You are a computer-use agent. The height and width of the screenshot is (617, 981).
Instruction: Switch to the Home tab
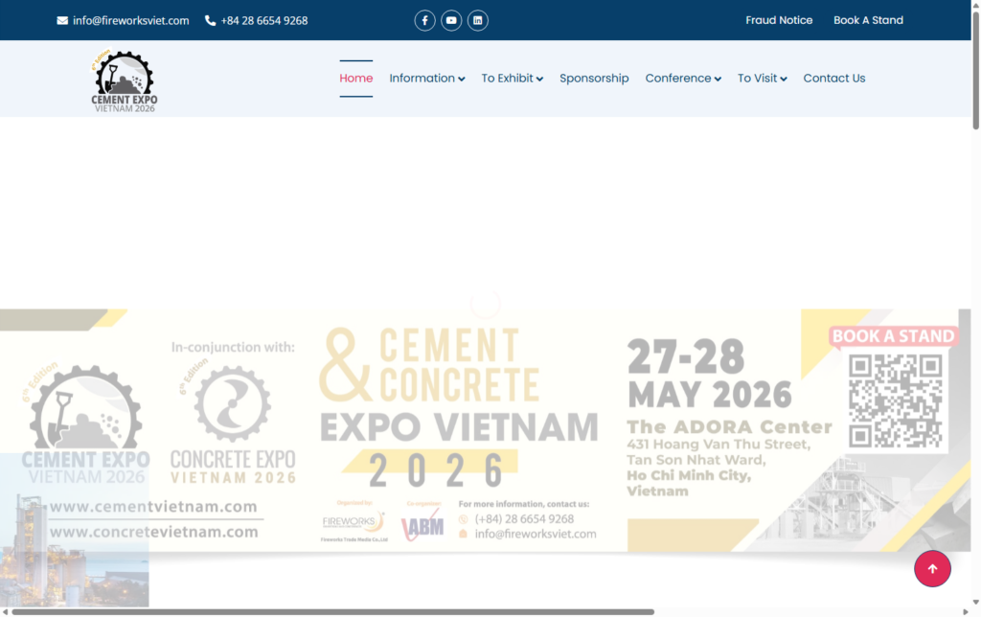click(x=355, y=78)
